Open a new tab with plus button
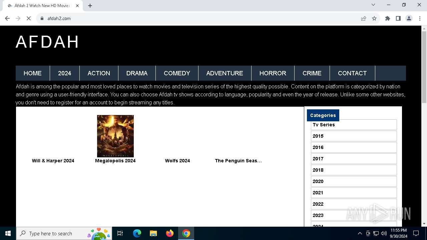The height and width of the screenshot is (240, 427). [x=90, y=6]
